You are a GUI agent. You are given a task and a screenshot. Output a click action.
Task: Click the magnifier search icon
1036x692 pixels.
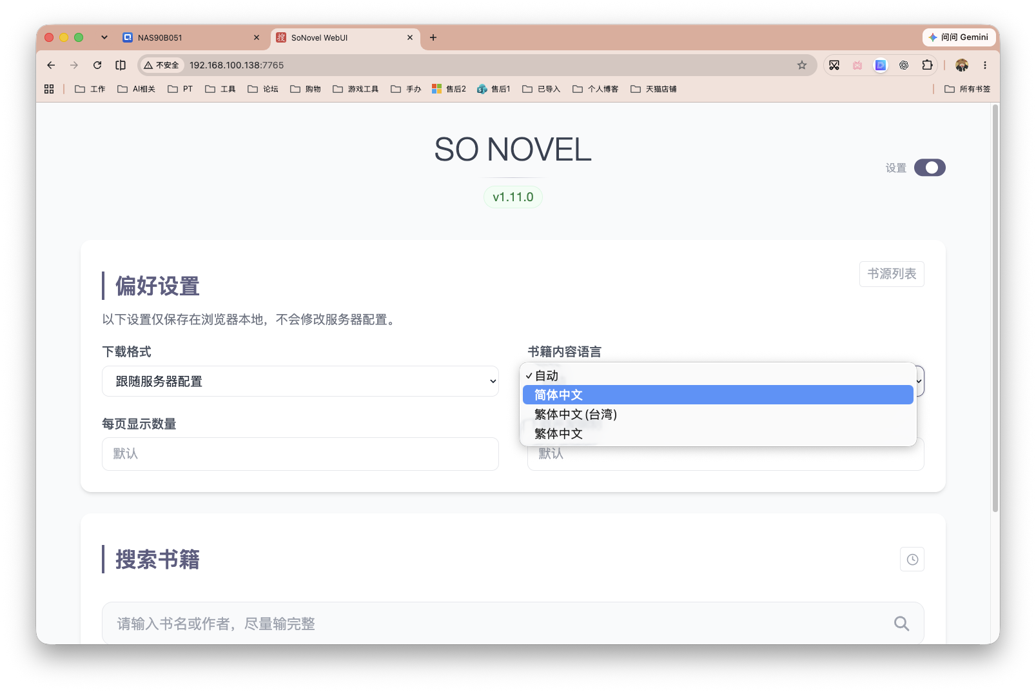pyautogui.click(x=901, y=624)
